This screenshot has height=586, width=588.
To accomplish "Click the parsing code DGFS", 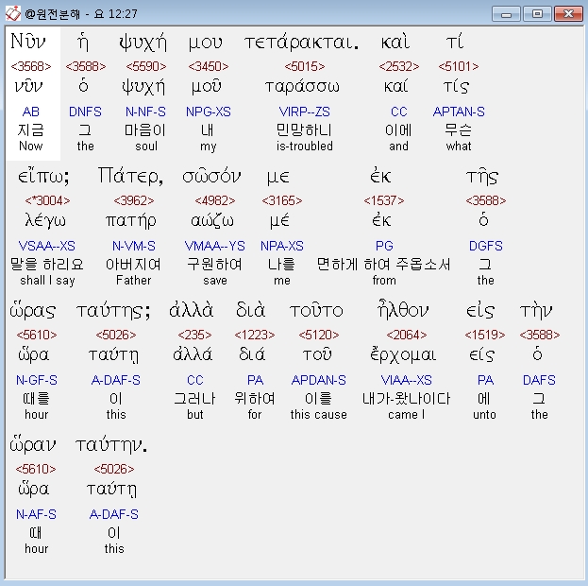I will point(486,246).
